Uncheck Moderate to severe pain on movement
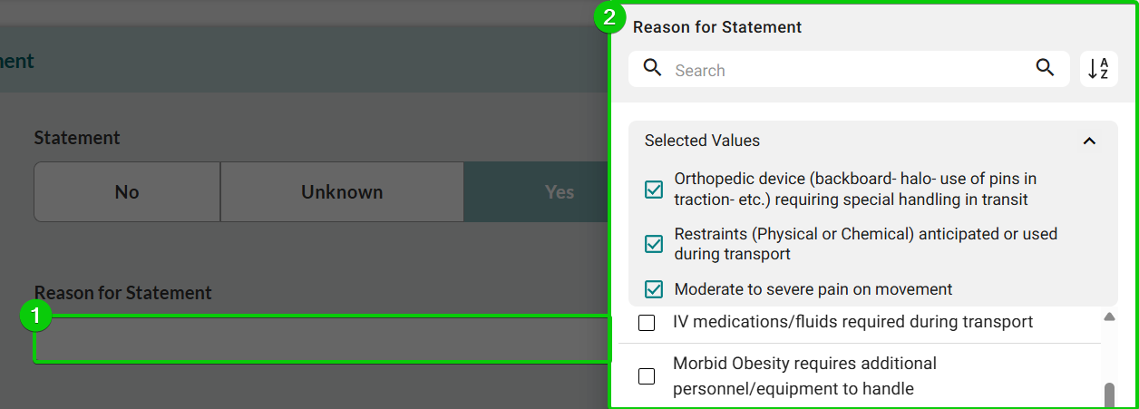The image size is (1139, 409). [654, 290]
